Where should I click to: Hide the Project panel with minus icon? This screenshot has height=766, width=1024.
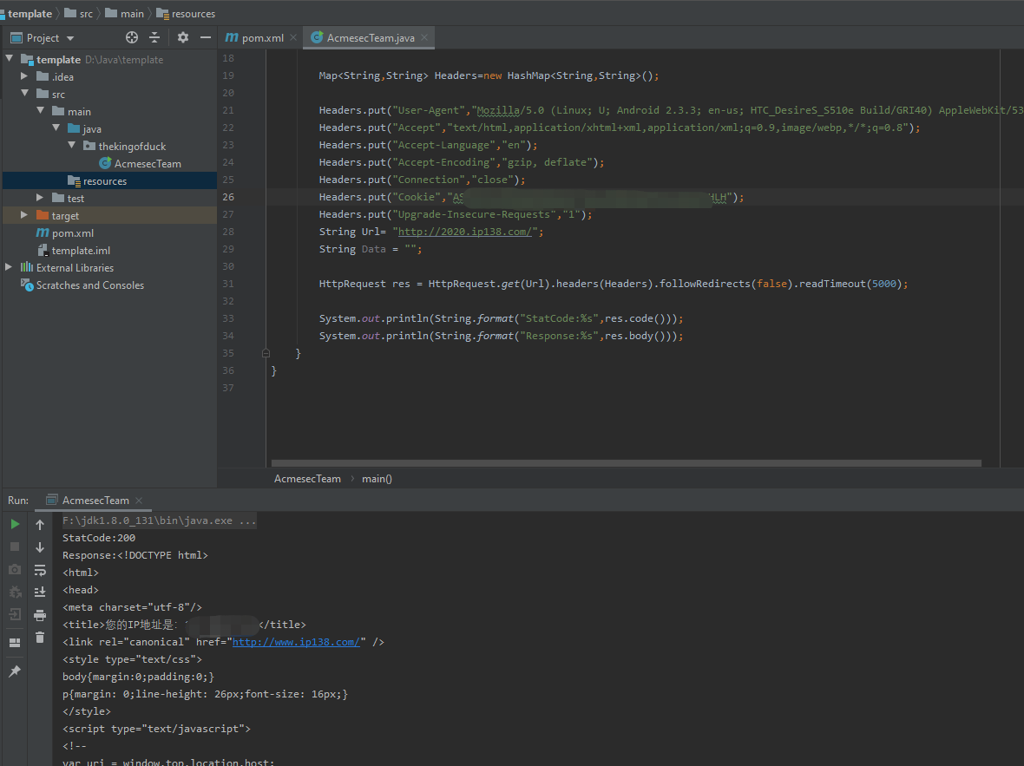(x=206, y=37)
